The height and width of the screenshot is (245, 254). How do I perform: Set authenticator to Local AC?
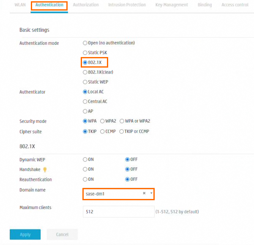(x=85, y=92)
